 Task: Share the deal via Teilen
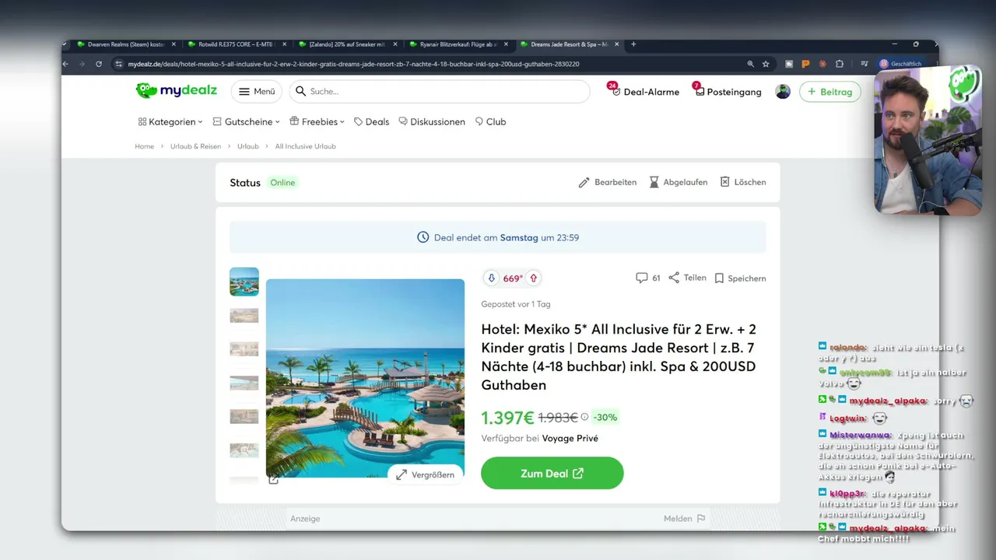(x=687, y=278)
